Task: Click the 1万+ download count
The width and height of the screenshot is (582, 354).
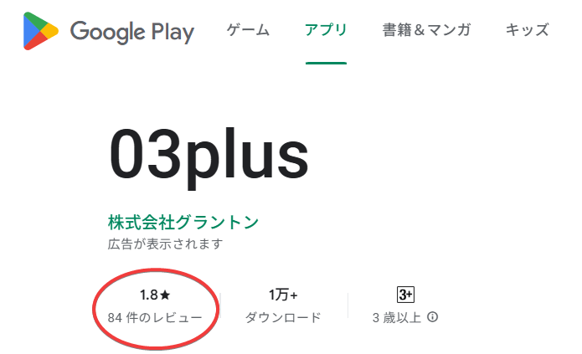Action: coord(283,295)
